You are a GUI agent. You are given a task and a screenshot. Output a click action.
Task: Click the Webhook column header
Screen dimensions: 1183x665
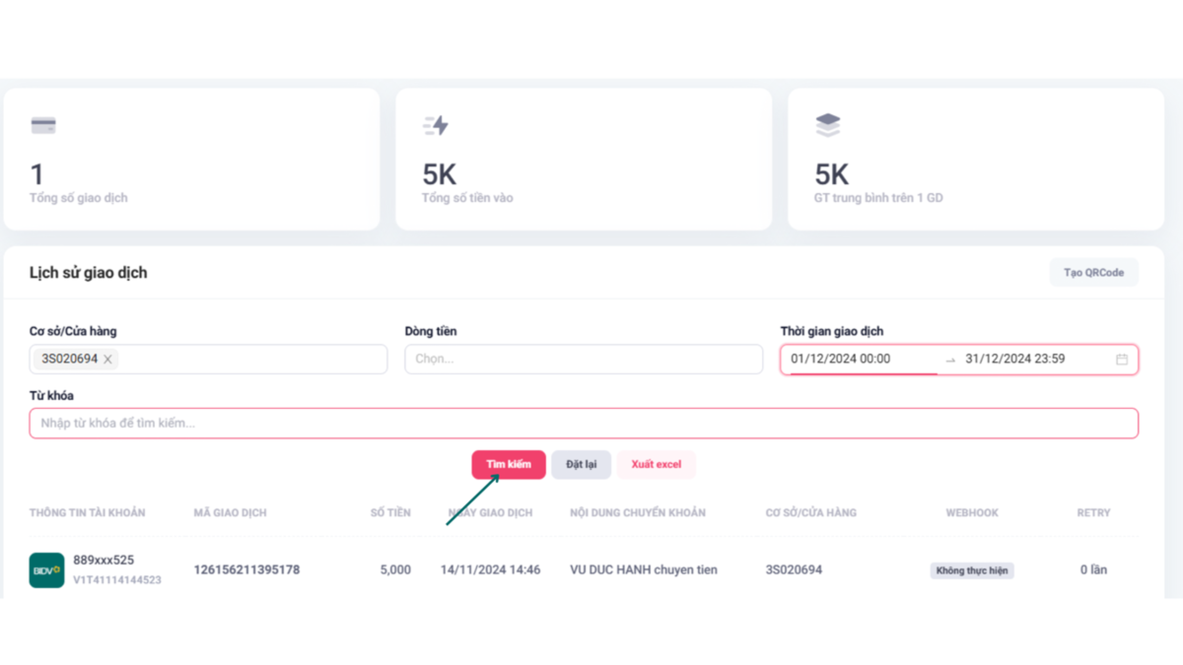(972, 512)
